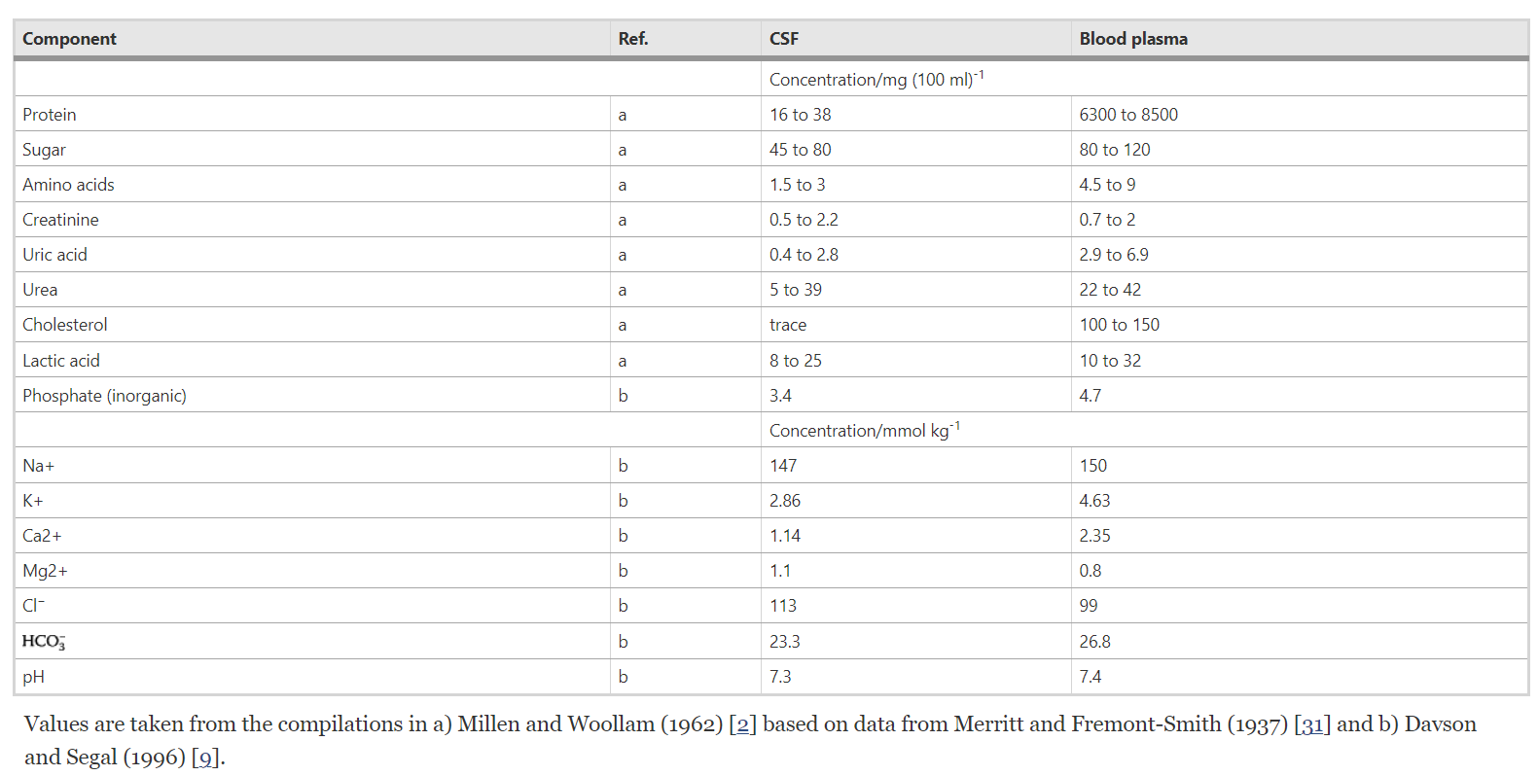1538x776 pixels.
Task: Click the 'Concentration/mmol kg' subheading
Action: click(x=863, y=430)
